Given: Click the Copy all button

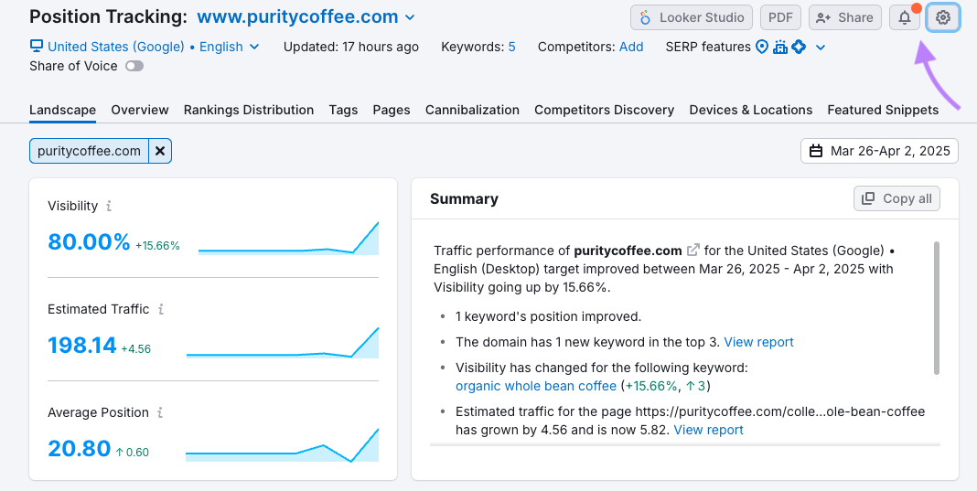Looking at the screenshot, I should point(896,198).
